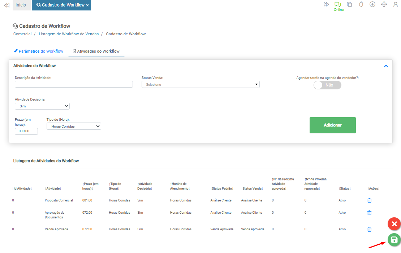Screen dimensions: 401x253
Task: Delete the Venda Aprovada activity row
Action: tap(369, 229)
